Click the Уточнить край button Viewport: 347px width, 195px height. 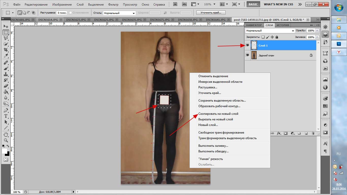(211, 13)
